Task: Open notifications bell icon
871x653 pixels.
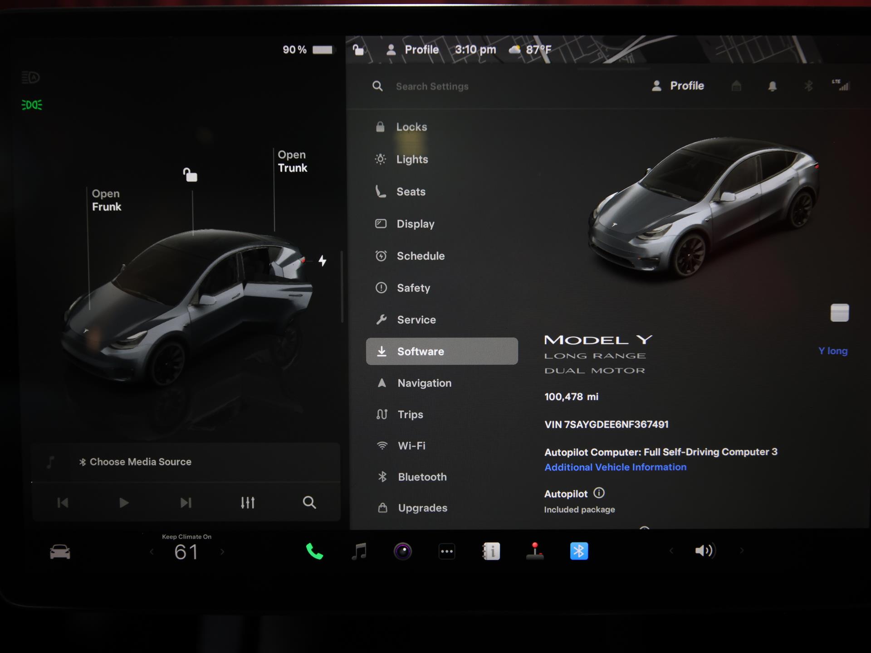Action: (772, 86)
